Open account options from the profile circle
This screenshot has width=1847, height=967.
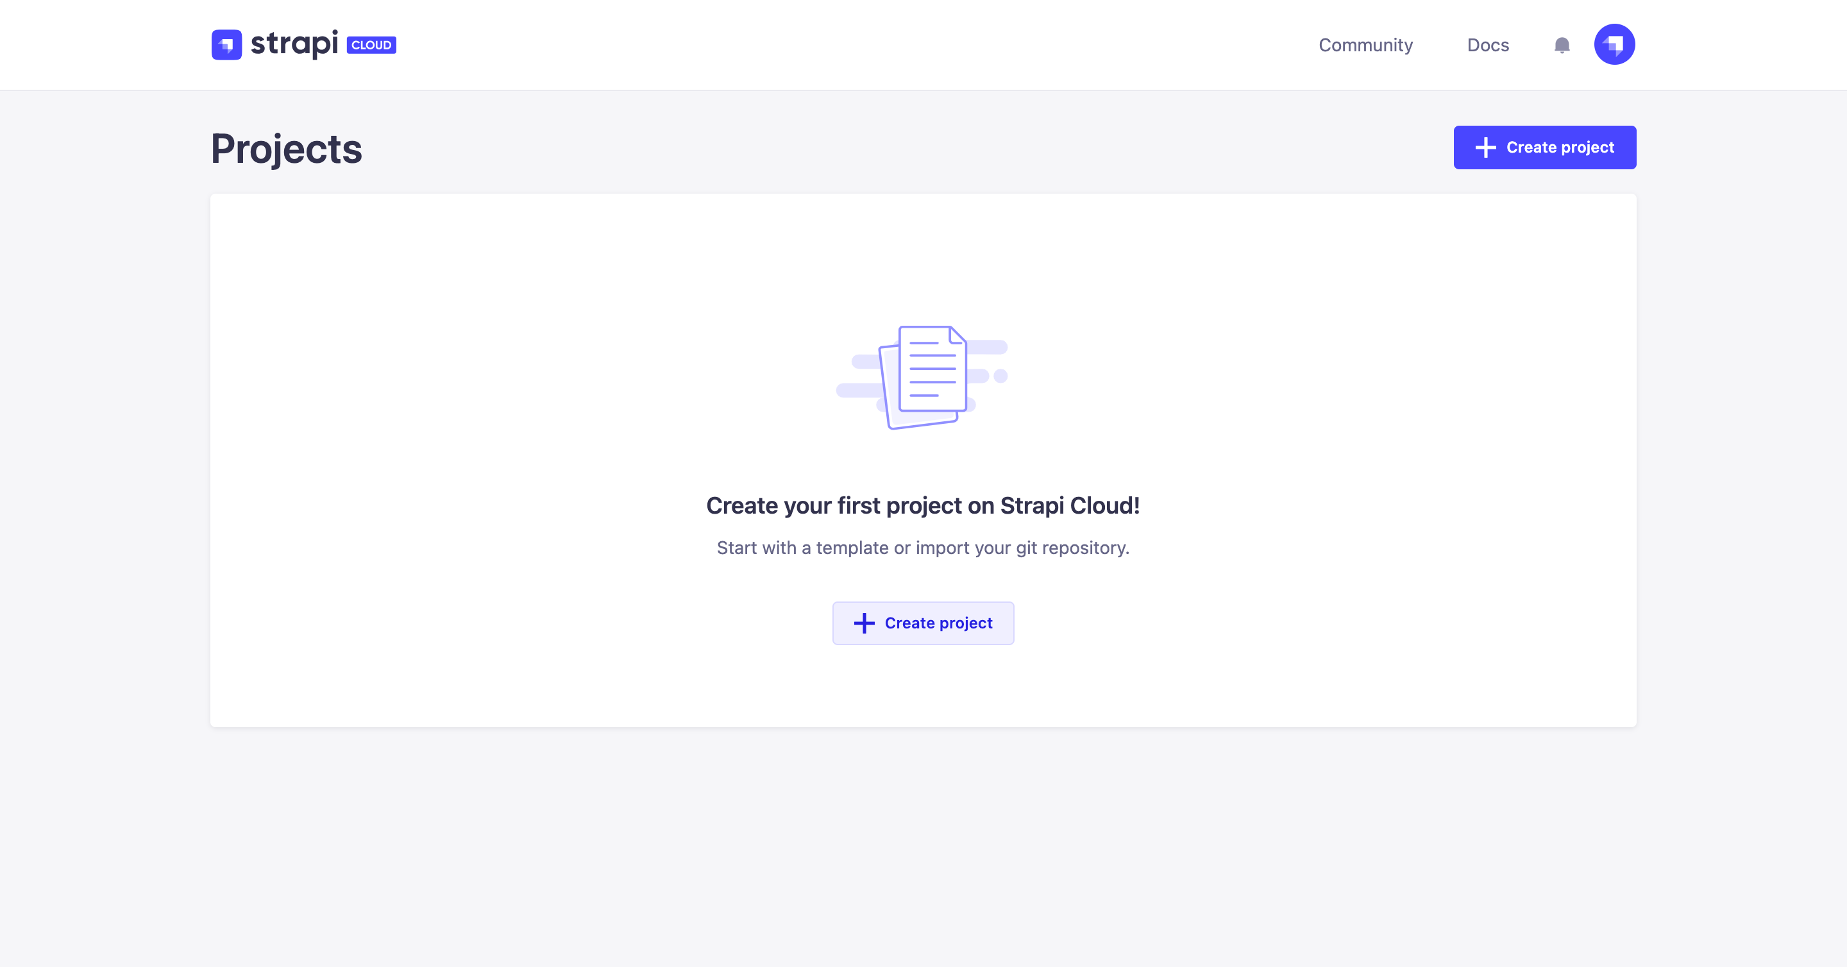pos(1615,44)
